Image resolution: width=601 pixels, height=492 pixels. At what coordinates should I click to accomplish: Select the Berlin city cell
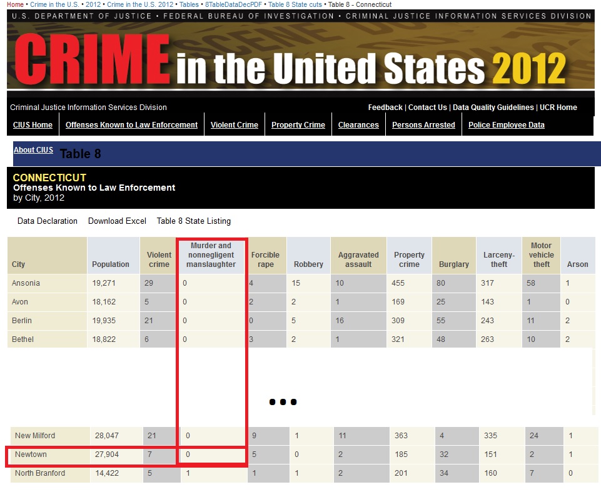pyautogui.click(x=47, y=321)
